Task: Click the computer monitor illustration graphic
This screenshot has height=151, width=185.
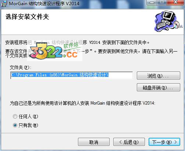Action: pos(169,16)
